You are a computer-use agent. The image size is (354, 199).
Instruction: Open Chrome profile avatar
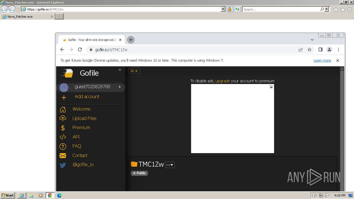329,49
